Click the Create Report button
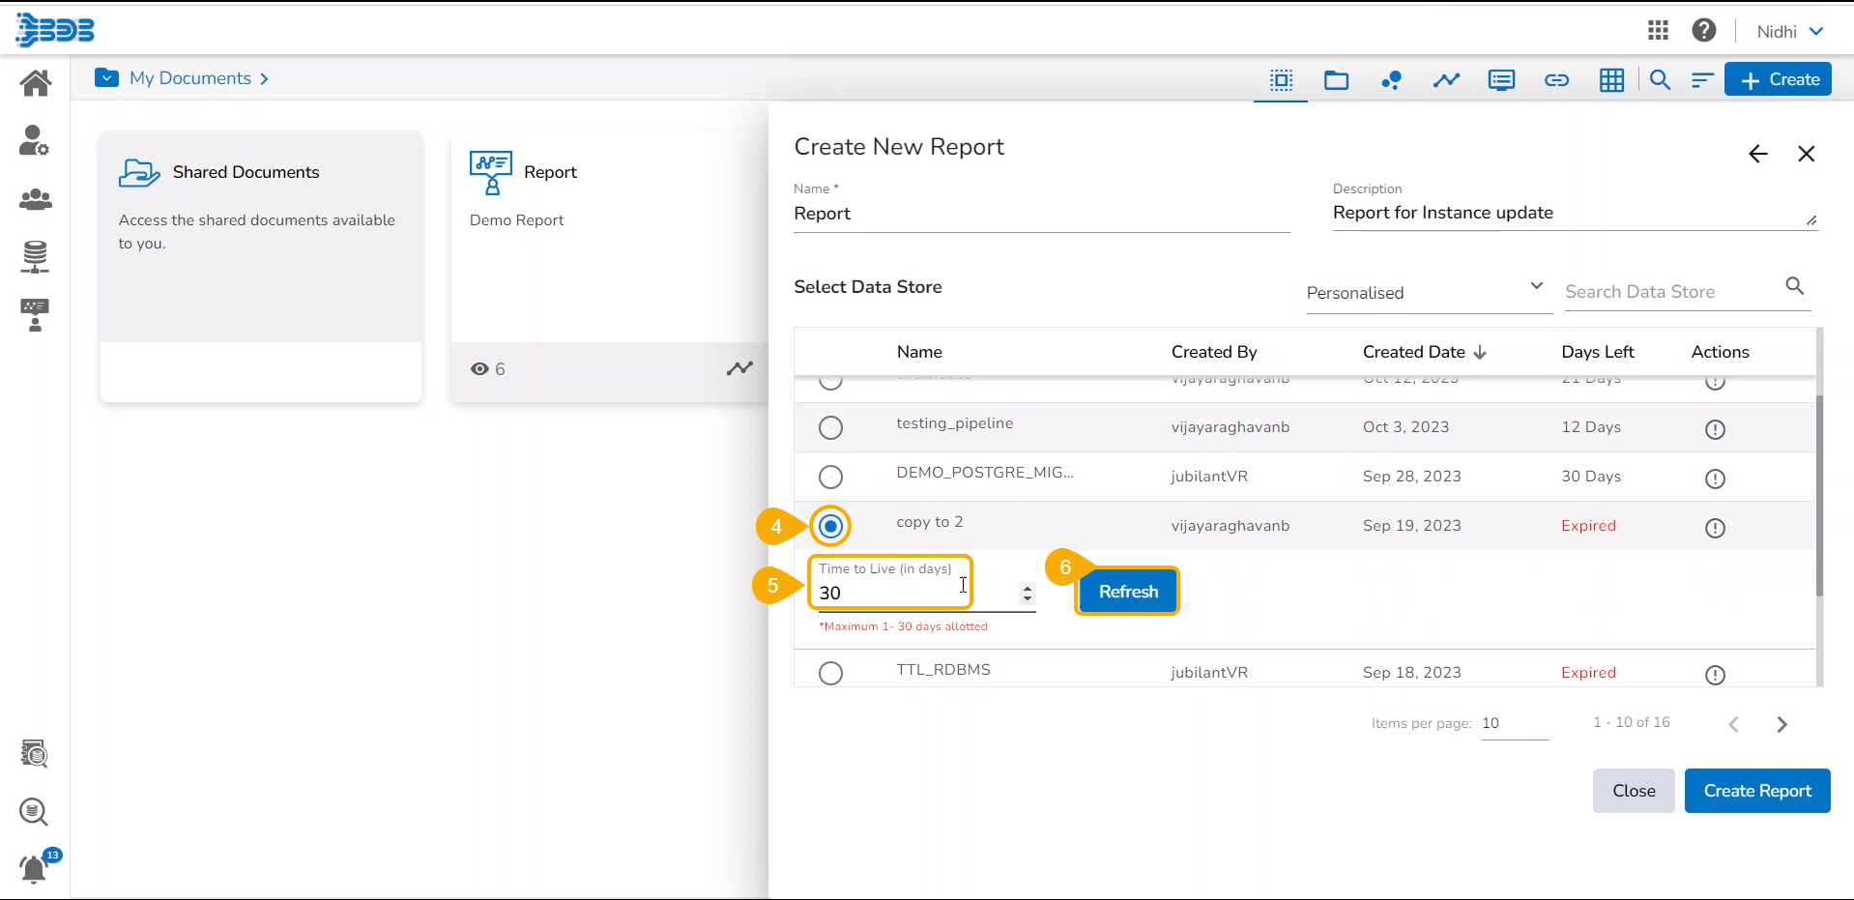1854x900 pixels. click(1756, 791)
